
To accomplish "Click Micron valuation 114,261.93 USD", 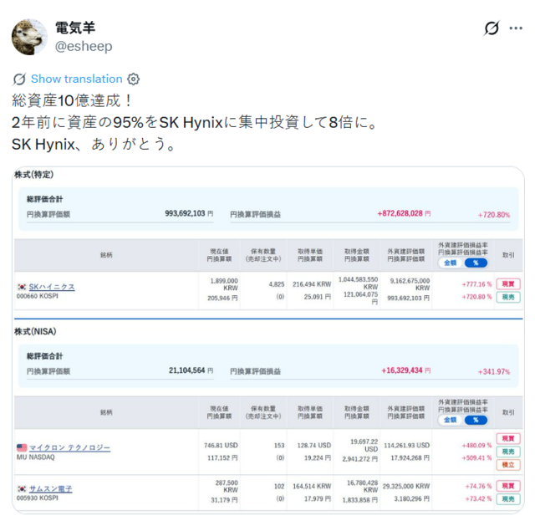I will coord(407,446).
